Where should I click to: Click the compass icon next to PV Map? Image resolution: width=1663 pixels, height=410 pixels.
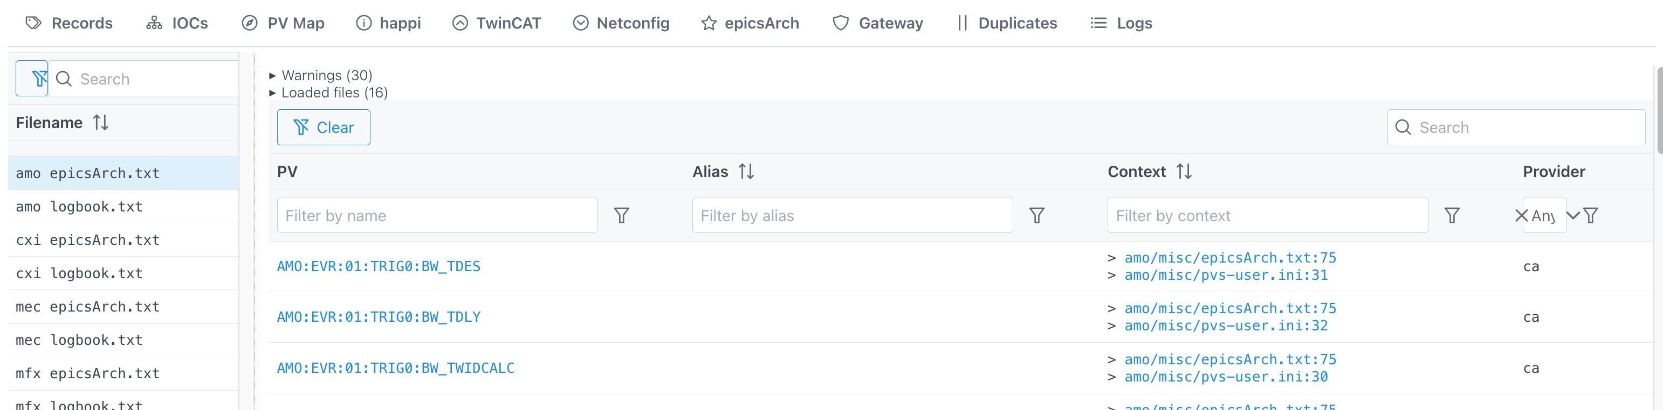coord(251,23)
